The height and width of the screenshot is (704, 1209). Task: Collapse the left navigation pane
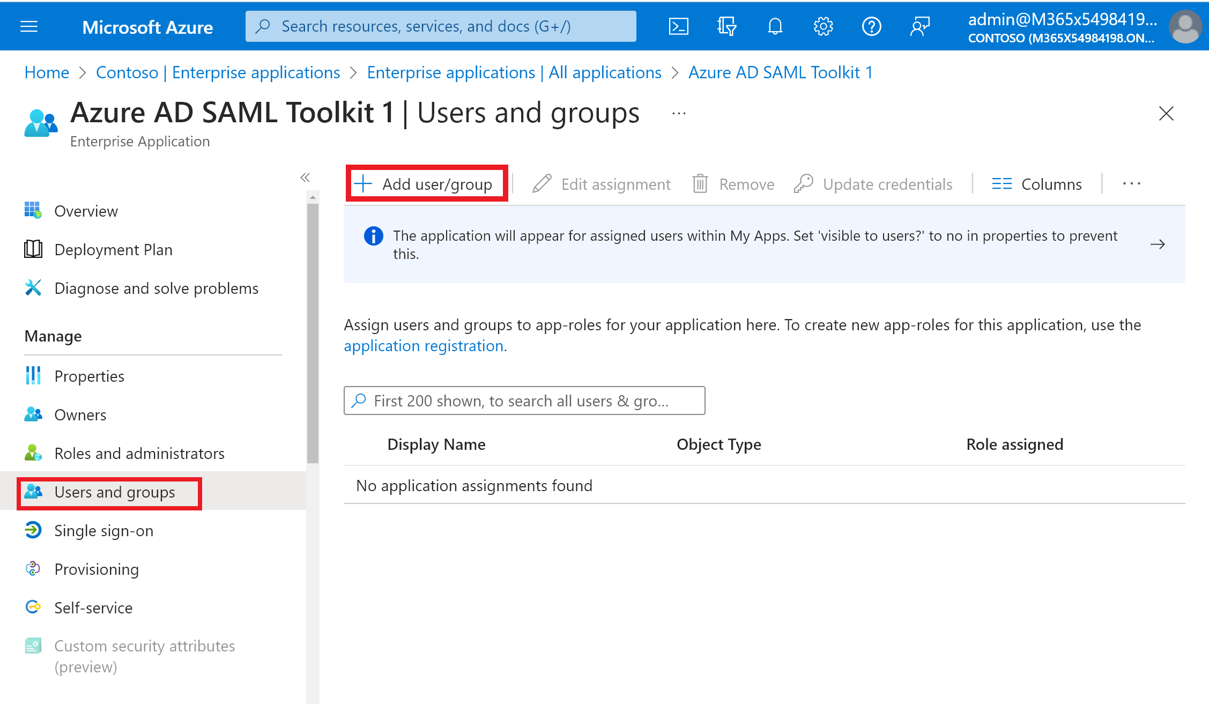305,177
